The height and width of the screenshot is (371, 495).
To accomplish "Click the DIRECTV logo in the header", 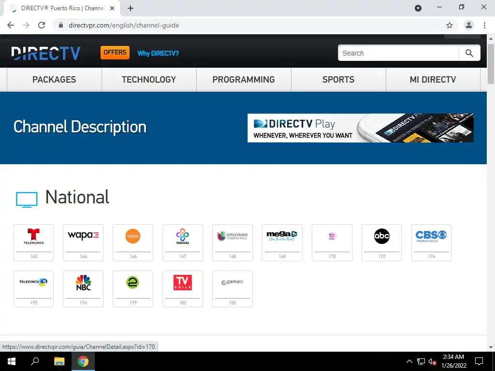I will click(x=46, y=53).
